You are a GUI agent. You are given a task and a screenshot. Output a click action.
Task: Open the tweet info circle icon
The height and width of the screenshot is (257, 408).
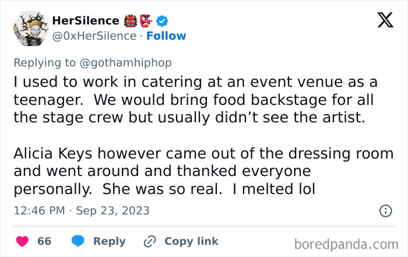[385, 210]
